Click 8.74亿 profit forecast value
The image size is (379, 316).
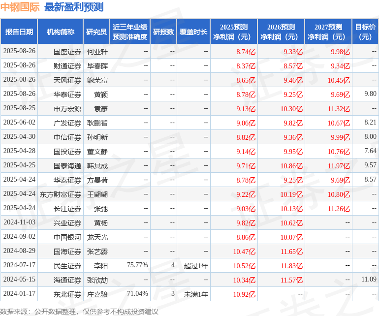tap(246, 52)
